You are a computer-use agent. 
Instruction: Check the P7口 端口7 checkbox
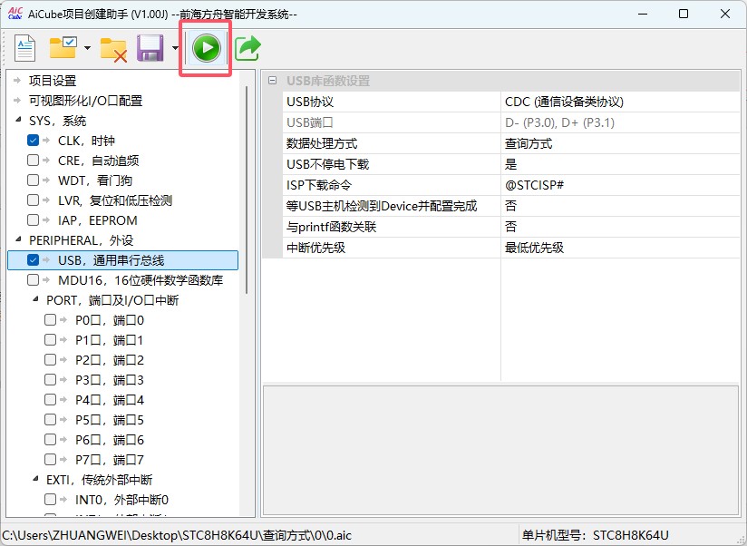pos(50,460)
